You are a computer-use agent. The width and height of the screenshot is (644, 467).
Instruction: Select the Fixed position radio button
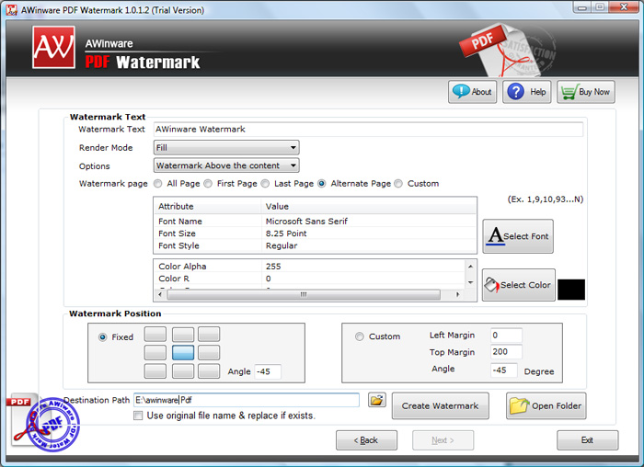(x=103, y=337)
